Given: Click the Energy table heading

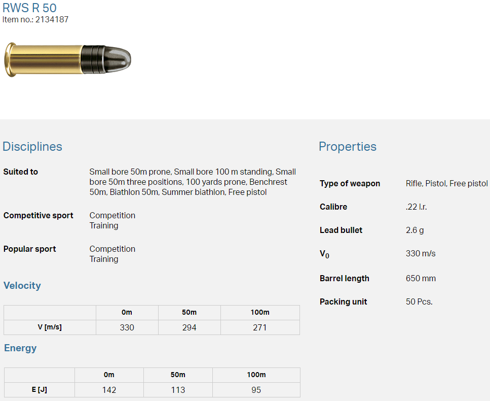Looking at the screenshot, I should pyautogui.click(x=20, y=348).
